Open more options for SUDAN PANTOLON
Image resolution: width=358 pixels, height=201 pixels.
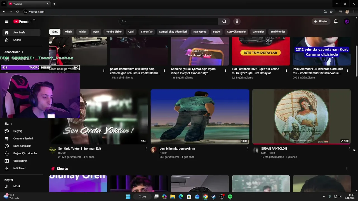pos(349,149)
